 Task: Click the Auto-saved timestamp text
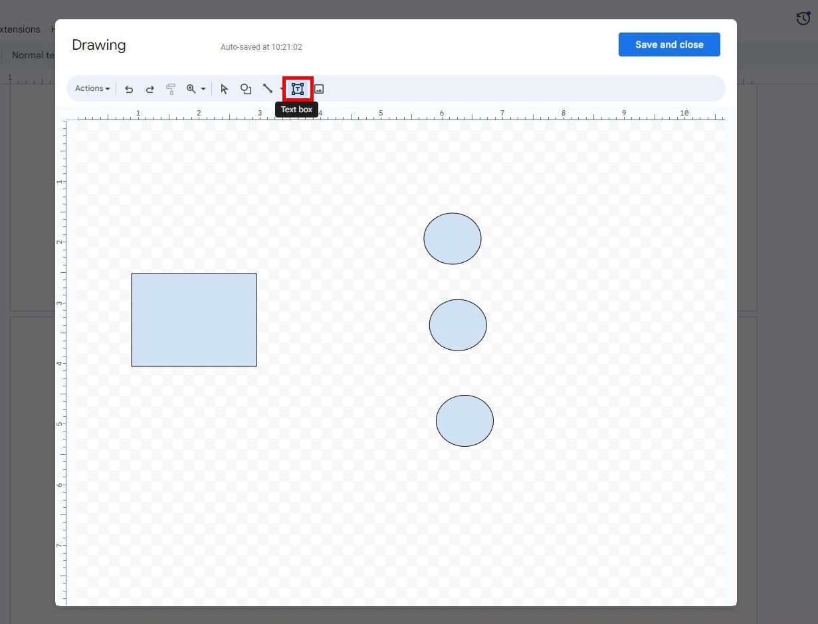click(x=261, y=46)
